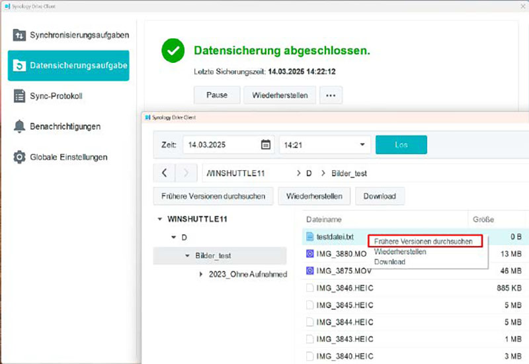Select file IMG_3846.HEIC
This screenshot has height=364, width=529.
point(345,288)
